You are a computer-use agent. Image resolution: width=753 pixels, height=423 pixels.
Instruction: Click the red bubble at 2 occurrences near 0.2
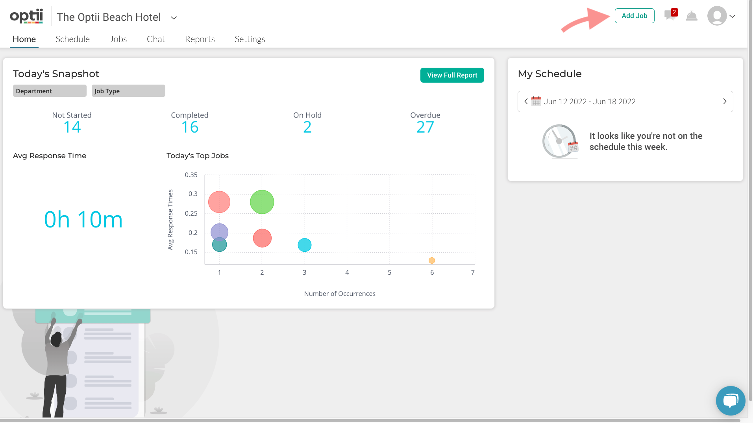[x=262, y=238]
